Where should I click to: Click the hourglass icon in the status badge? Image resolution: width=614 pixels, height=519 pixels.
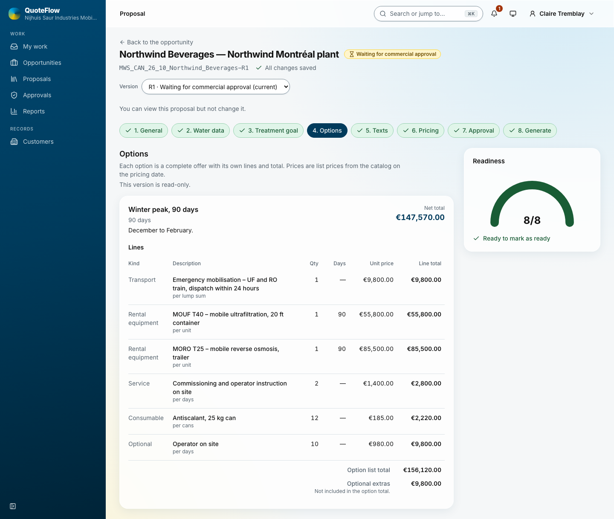point(352,54)
